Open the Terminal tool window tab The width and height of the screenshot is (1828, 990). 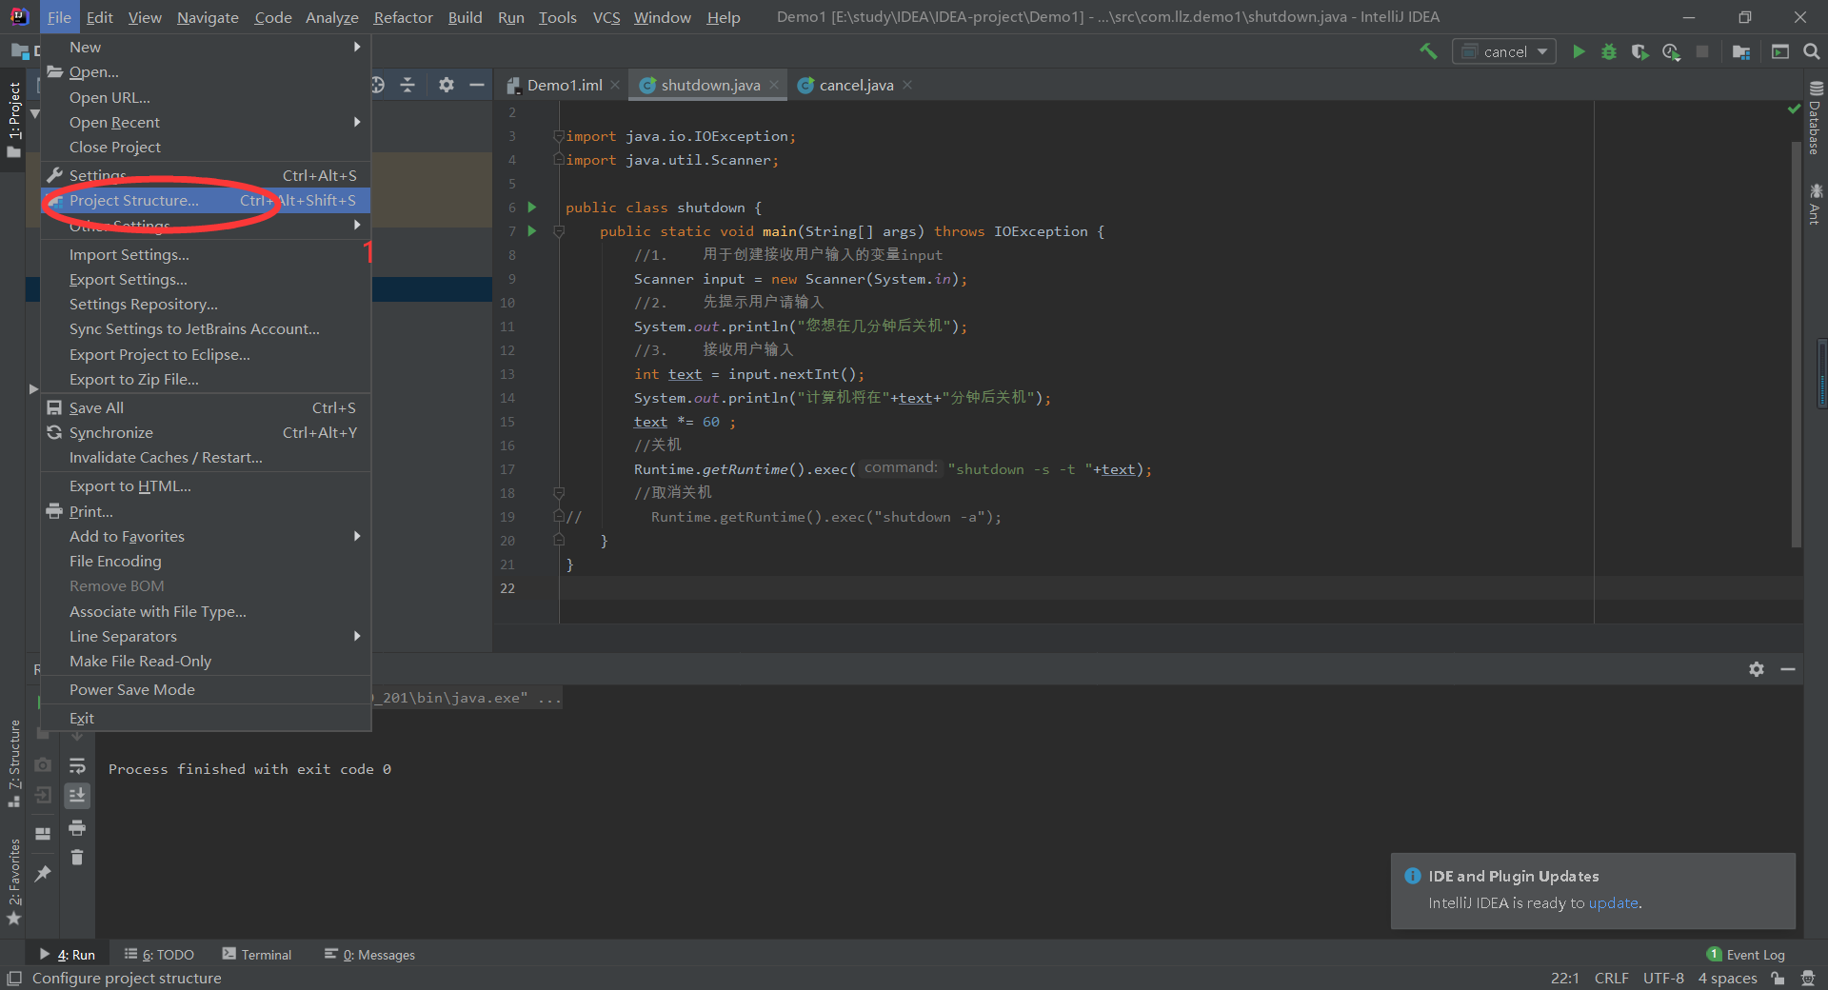[x=257, y=954]
